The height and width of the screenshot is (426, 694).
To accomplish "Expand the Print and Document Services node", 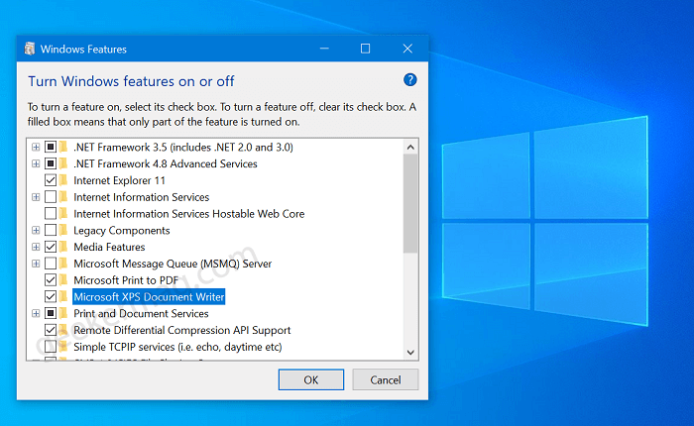I will [x=36, y=314].
